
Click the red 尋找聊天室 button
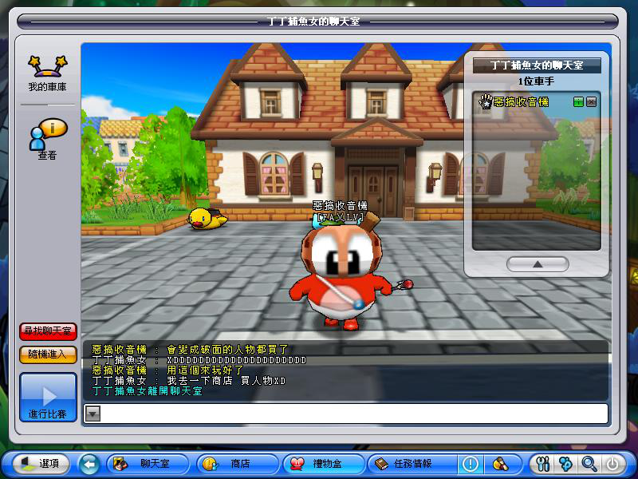47,331
